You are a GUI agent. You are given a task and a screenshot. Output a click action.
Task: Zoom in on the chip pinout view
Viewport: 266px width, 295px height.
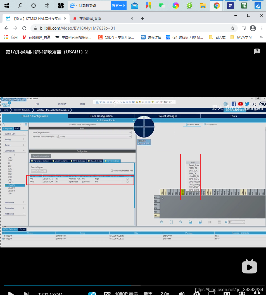click(x=161, y=222)
